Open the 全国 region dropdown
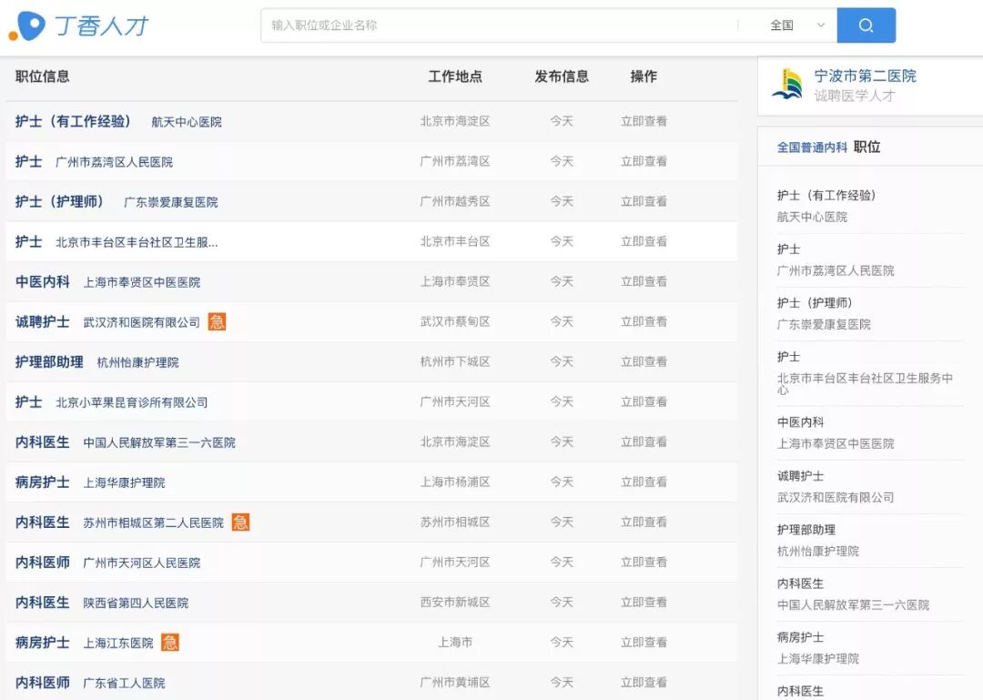 pos(796,25)
